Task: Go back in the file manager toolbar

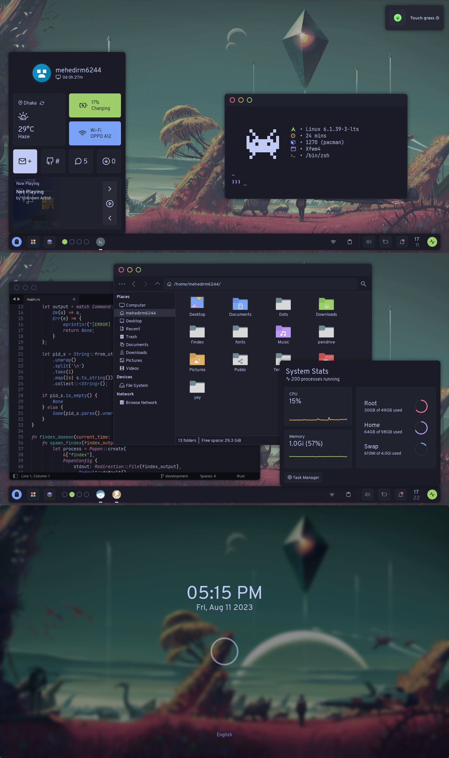Action: 134,284
